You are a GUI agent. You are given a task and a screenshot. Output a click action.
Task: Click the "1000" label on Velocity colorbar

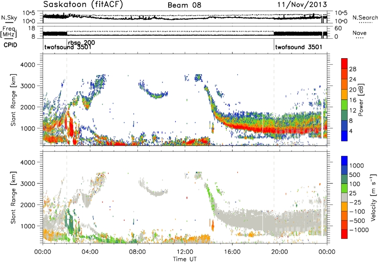click(357, 166)
